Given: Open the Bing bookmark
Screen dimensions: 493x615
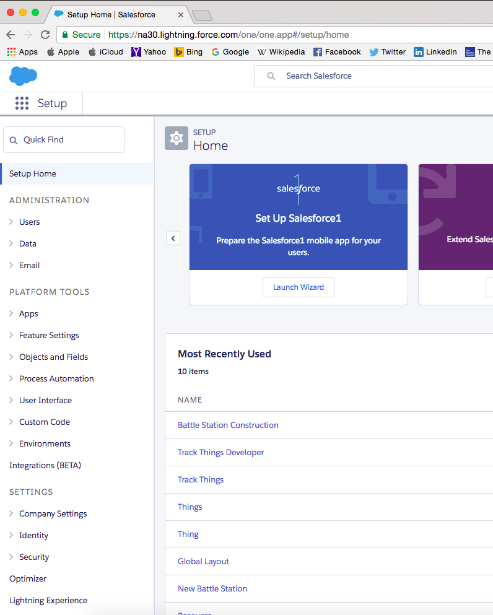Looking at the screenshot, I should (x=189, y=52).
